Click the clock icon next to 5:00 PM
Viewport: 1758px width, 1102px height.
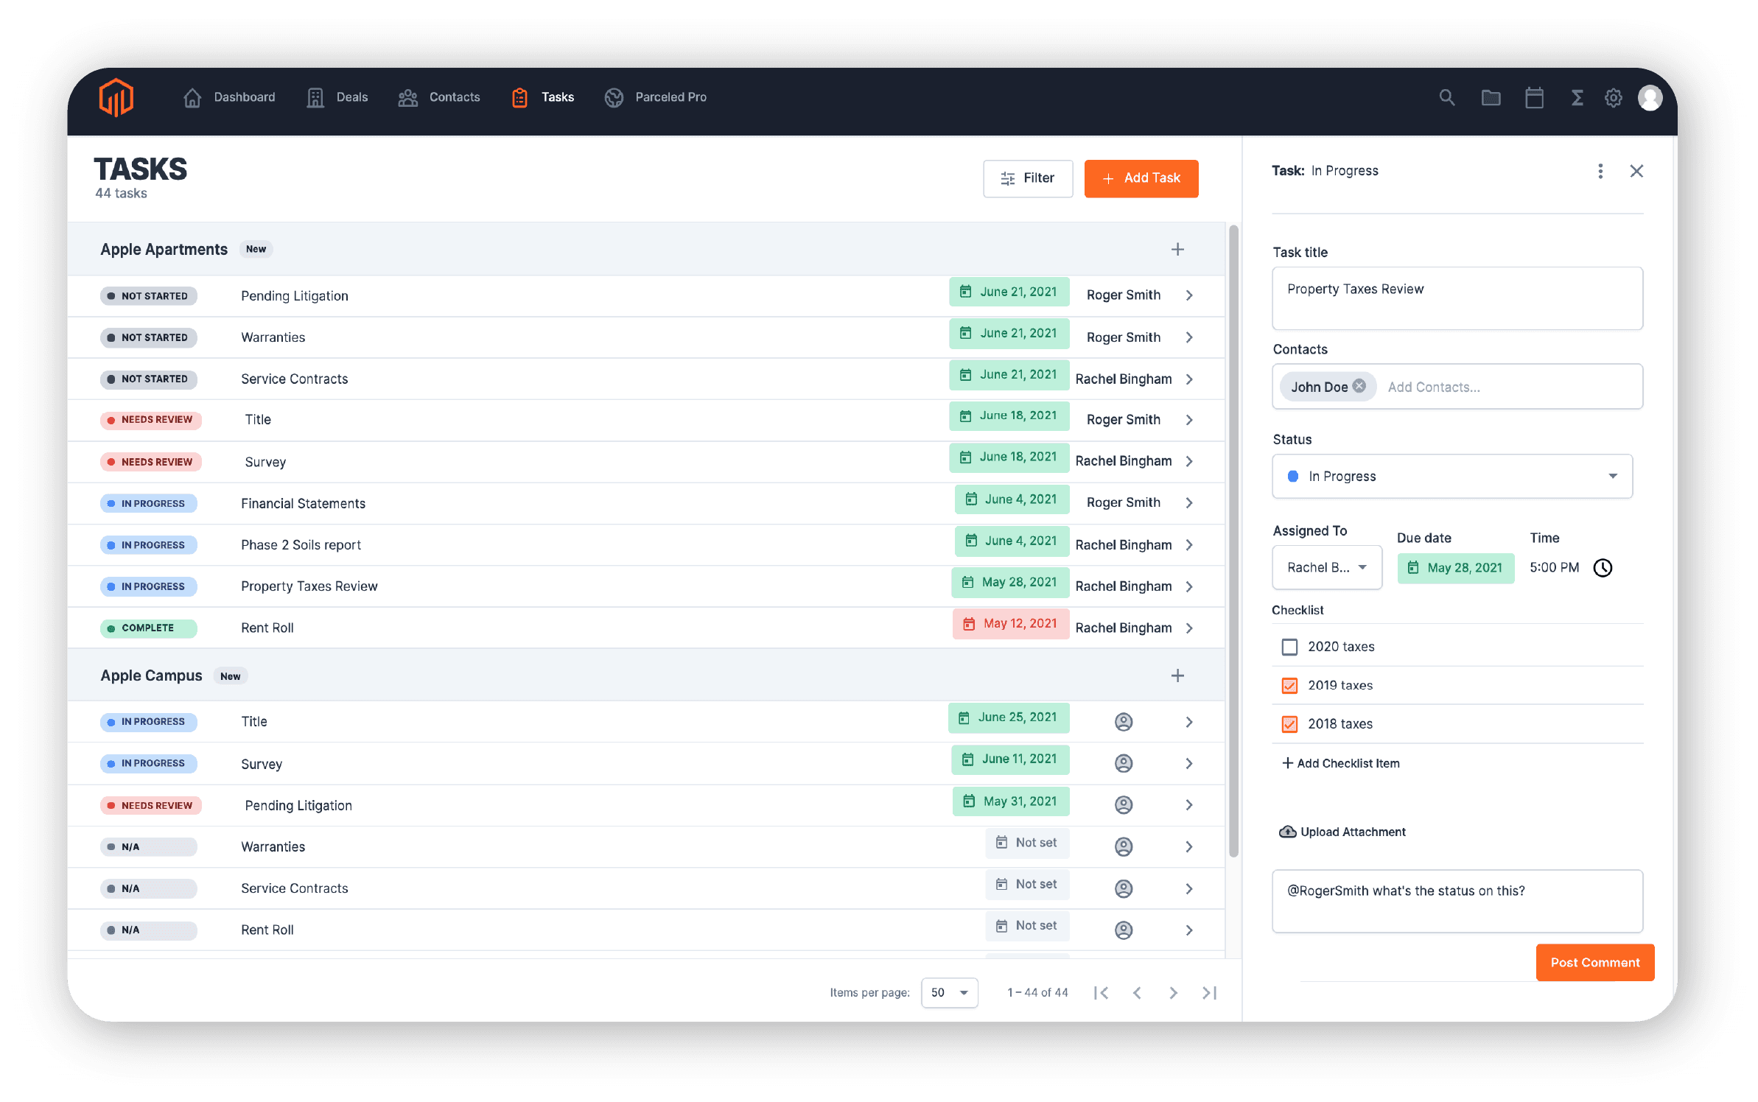[x=1603, y=567]
